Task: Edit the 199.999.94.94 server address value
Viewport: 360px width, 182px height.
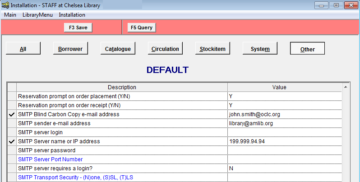Action: pyautogui.click(x=285, y=141)
